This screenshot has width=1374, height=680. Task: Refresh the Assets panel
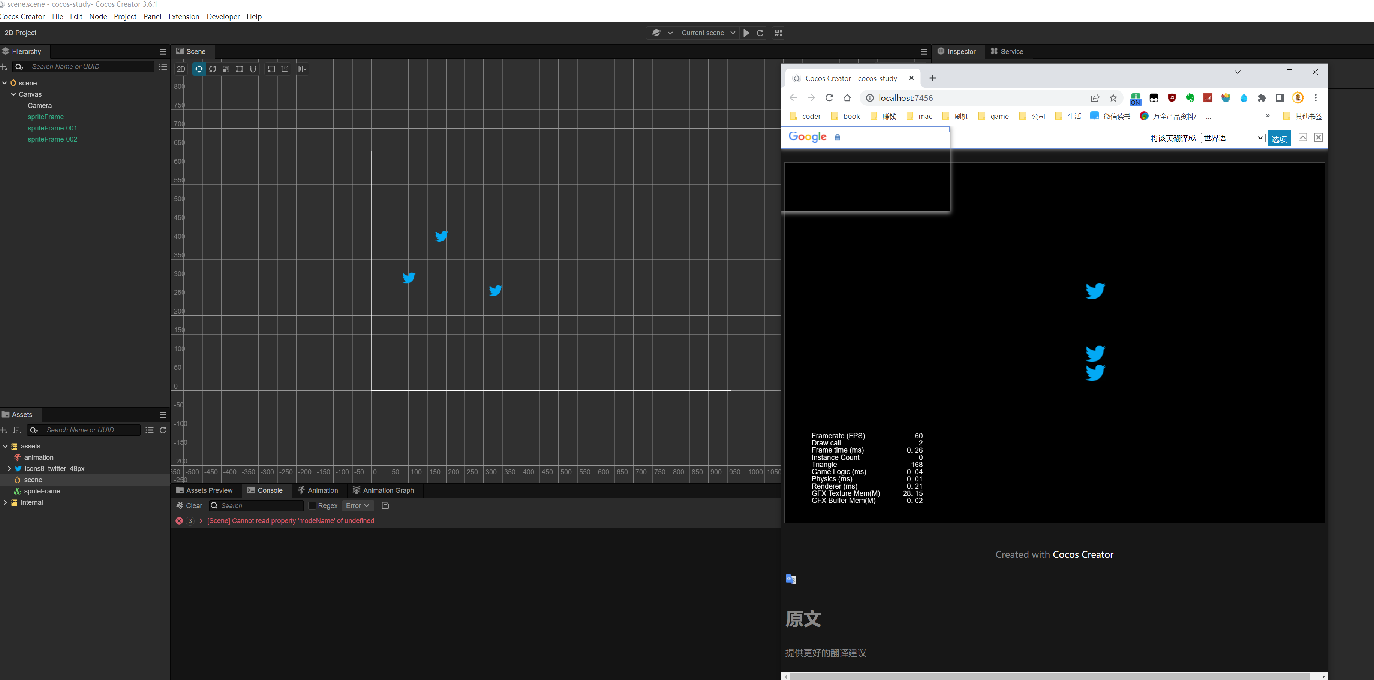(163, 430)
